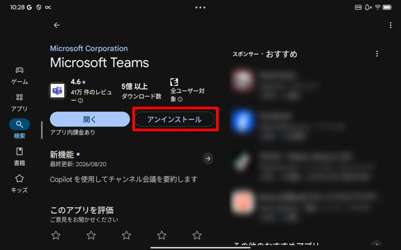Image resolution: width=401 pixels, height=250 pixels.
Task: Tap the 4.6 star rating text
Action: tap(78, 82)
